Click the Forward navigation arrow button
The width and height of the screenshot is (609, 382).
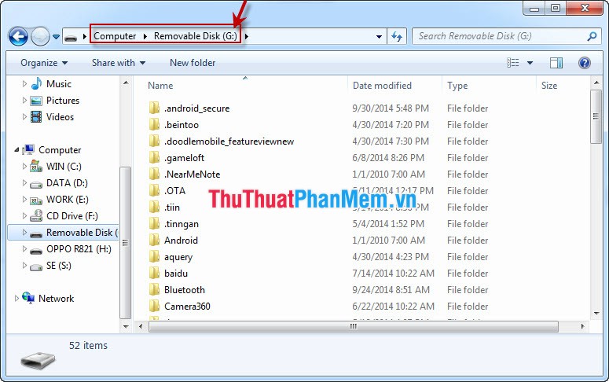coord(40,37)
